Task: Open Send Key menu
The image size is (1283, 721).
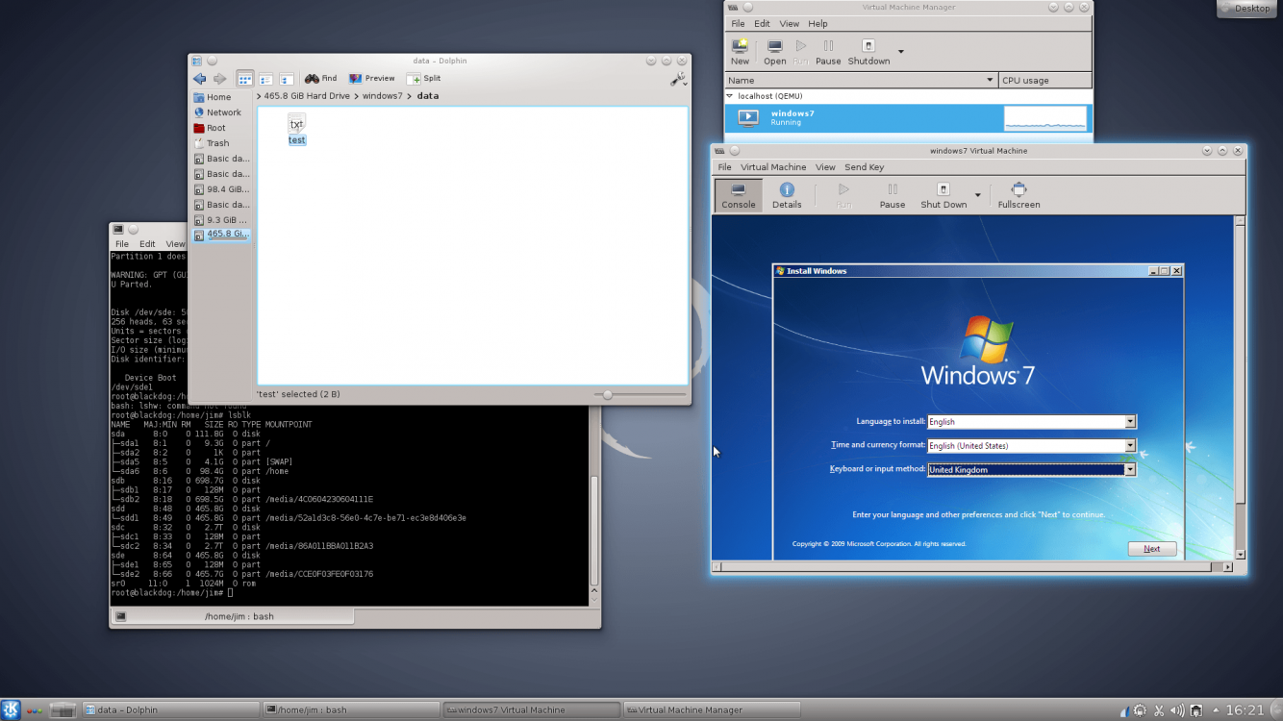Action: click(x=864, y=167)
